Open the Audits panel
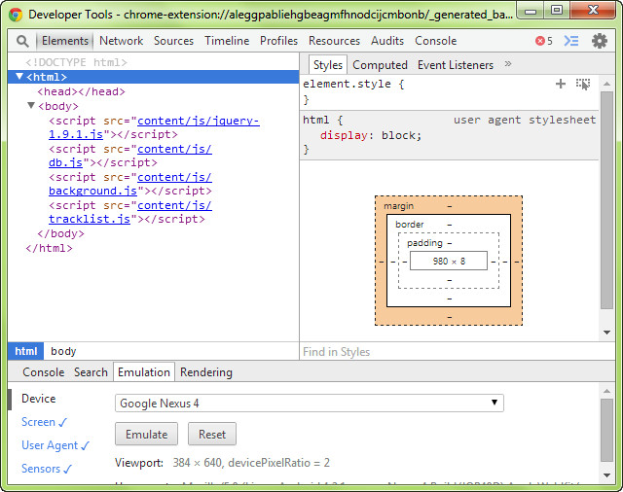 (387, 41)
